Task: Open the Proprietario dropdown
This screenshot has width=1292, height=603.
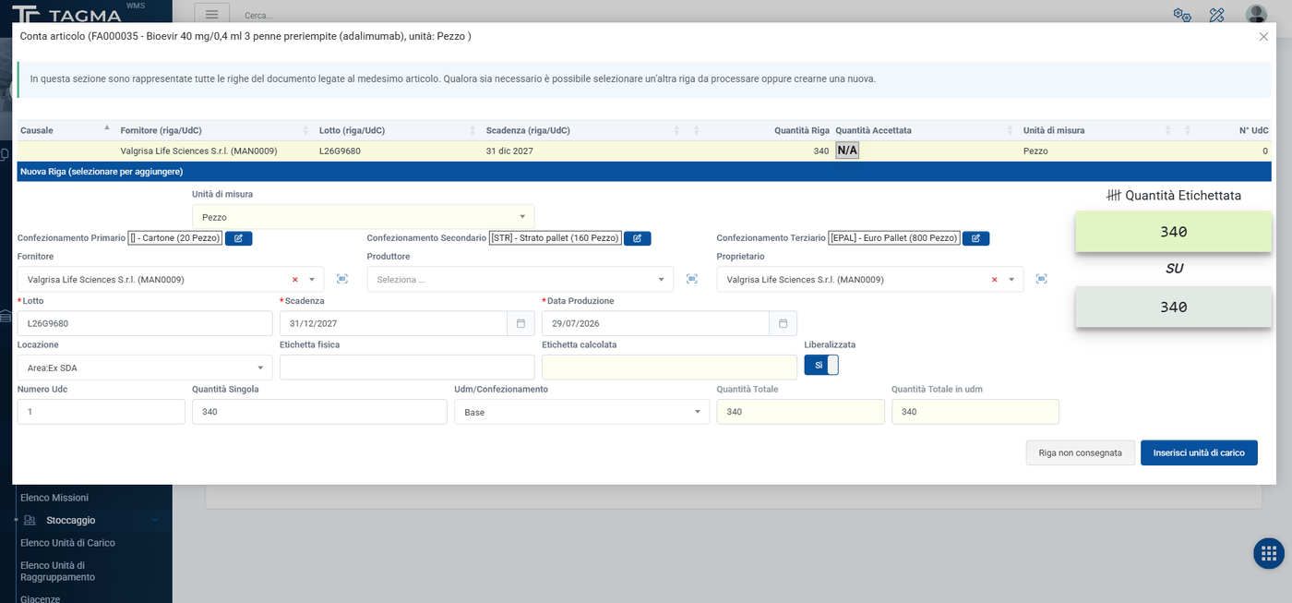Action: click(x=869, y=279)
